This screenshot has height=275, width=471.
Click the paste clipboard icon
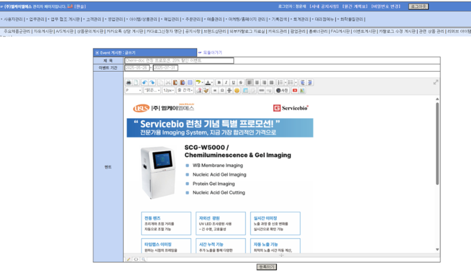pos(175,82)
